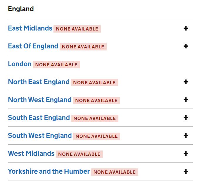Click Yorkshire and the Humber plus icon
The width and height of the screenshot is (208, 186).
186,172
